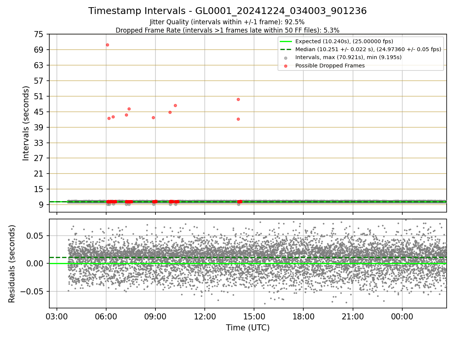Click the y-axis tick label 63
The width and height of the screenshot is (455, 341).
pos(39,66)
